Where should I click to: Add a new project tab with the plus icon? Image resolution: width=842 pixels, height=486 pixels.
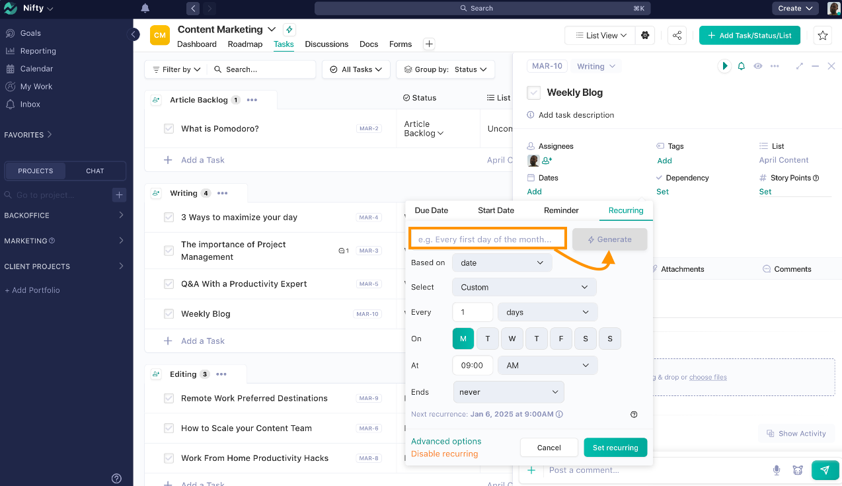coord(429,44)
